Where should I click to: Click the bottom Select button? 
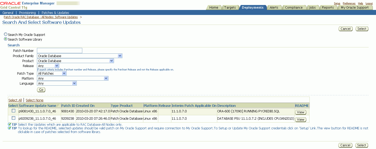pyautogui.click(x=362, y=145)
